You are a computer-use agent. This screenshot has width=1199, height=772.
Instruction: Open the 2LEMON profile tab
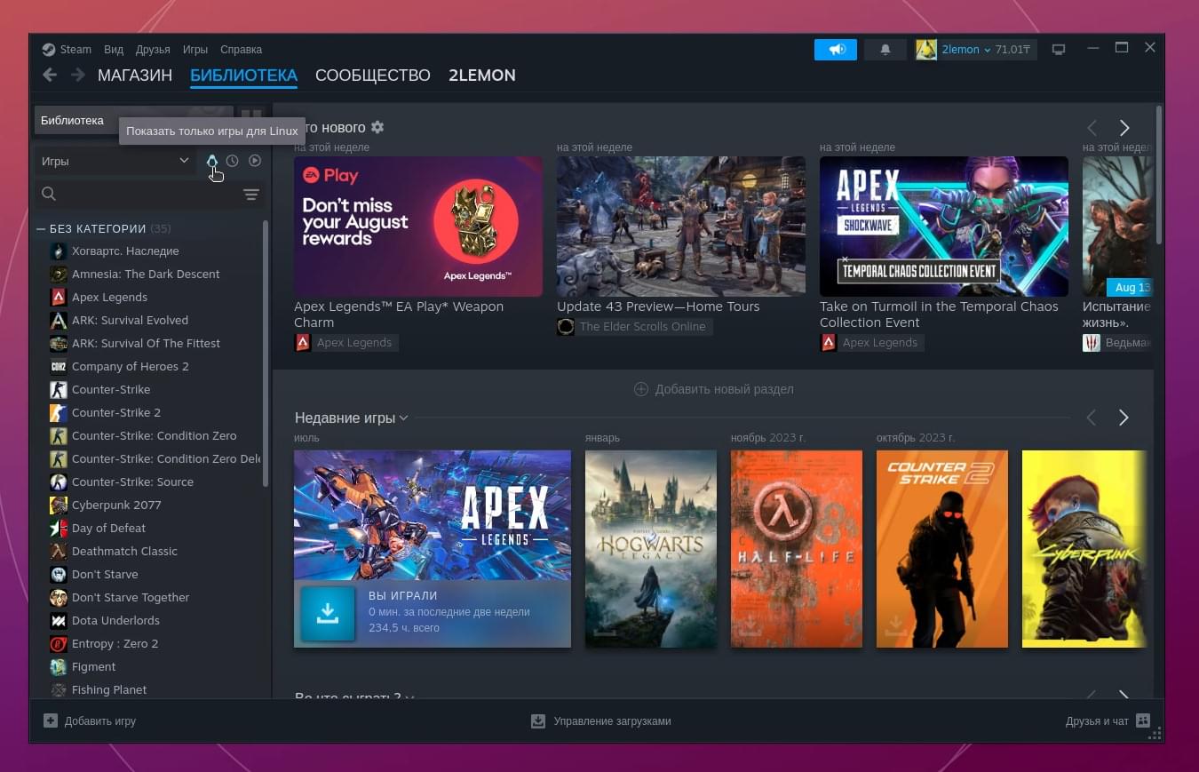coord(482,76)
